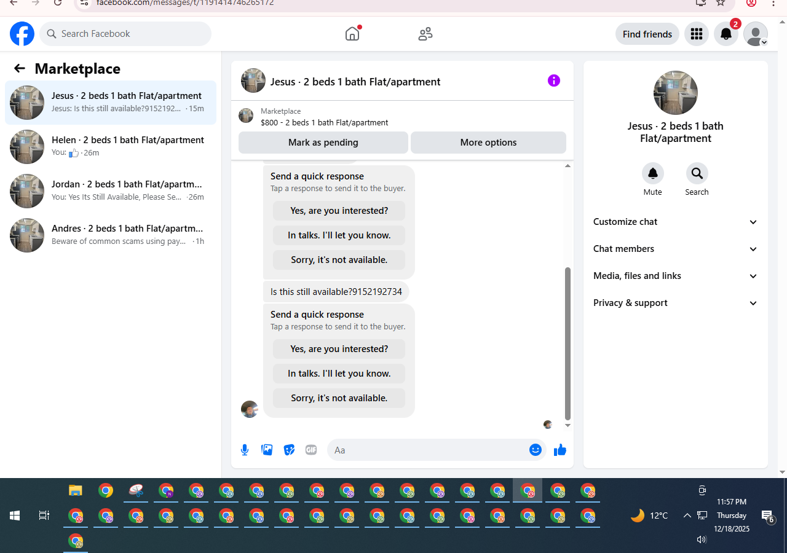
Task: Open taskbar volume speaker icon
Action: (x=702, y=539)
